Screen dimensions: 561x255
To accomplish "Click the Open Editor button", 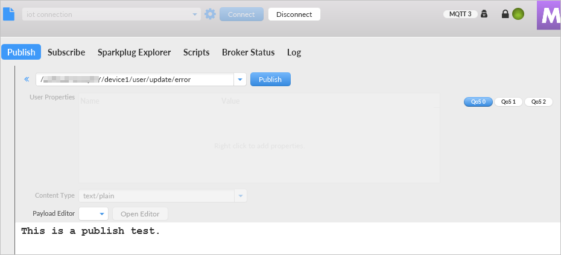I will pyautogui.click(x=140, y=214).
